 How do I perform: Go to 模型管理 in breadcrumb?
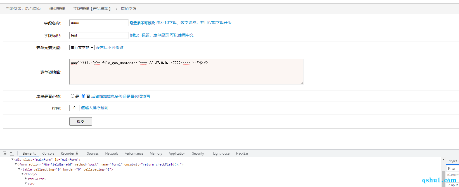[x=57, y=9]
